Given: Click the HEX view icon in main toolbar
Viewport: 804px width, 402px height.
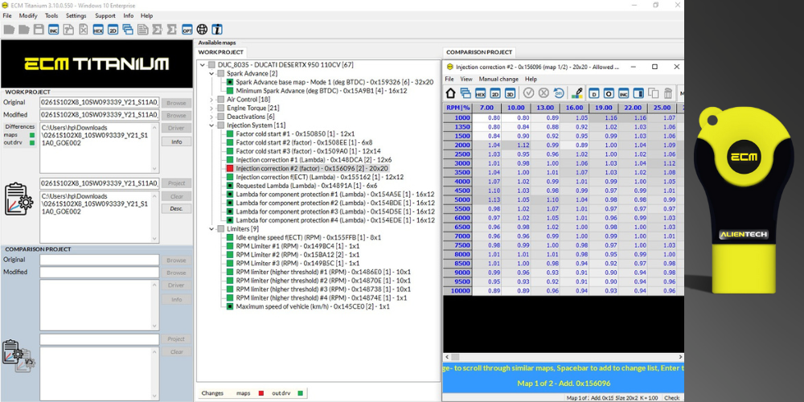Looking at the screenshot, I should coord(98,30).
